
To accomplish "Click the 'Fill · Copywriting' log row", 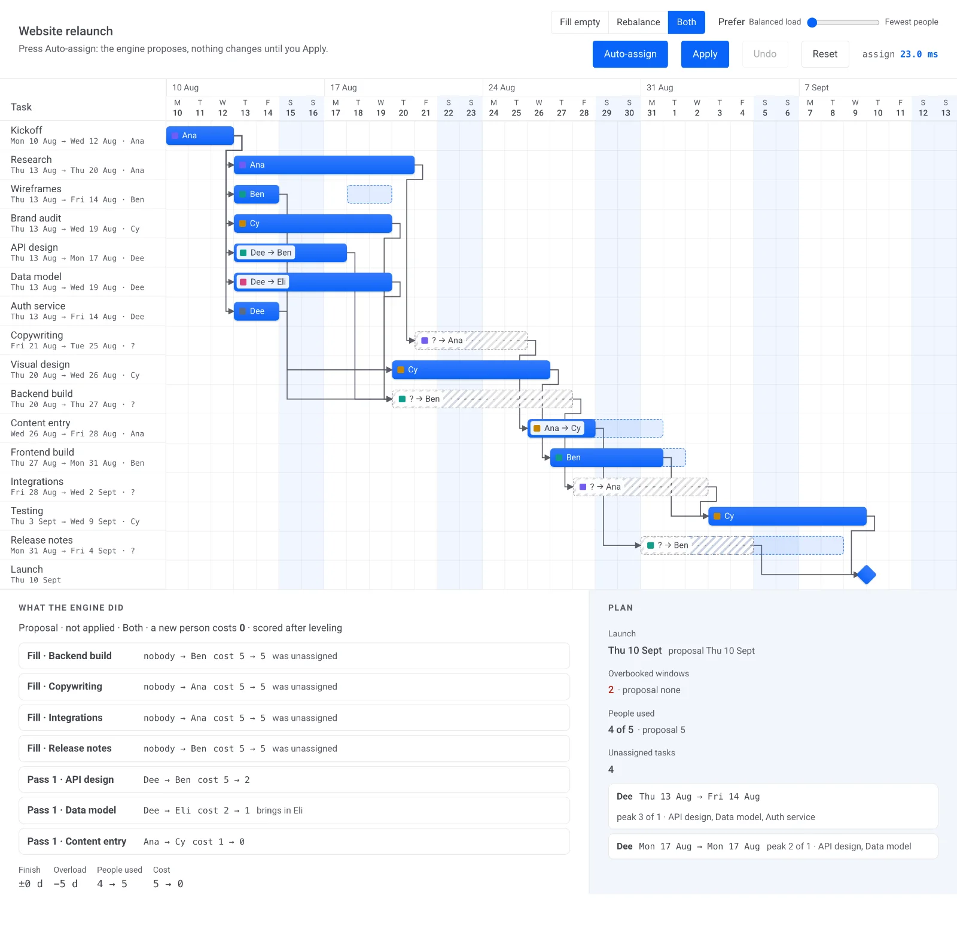I will tap(294, 687).
